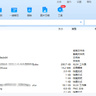Select the file ending in 09.exe
The image size is (96, 96).
[x=3, y=68]
